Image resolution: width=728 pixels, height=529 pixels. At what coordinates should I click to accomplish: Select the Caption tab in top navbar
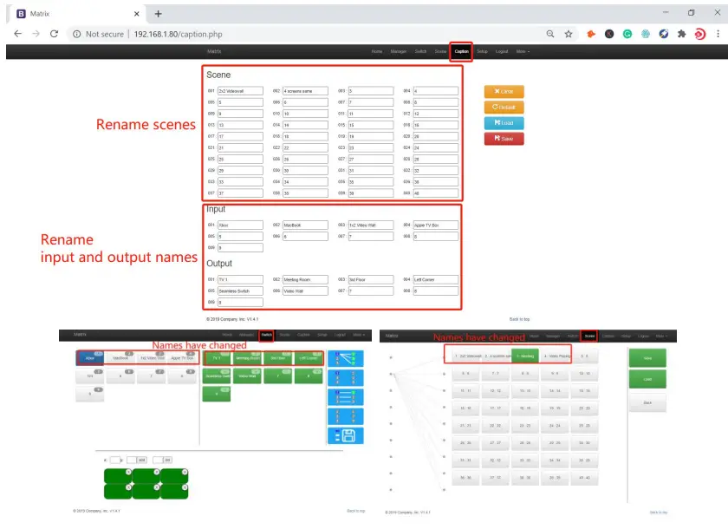point(461,51)
